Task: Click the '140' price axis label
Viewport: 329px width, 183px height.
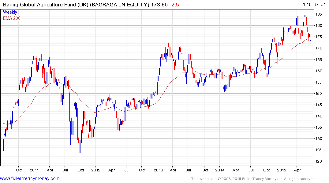Action: (319, 116)
